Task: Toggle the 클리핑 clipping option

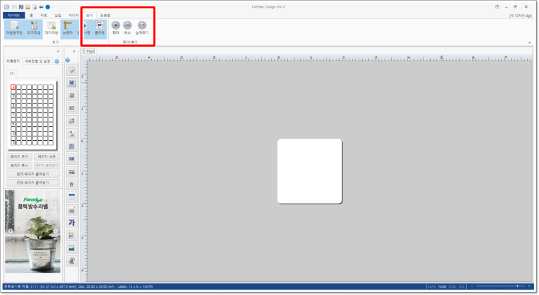Action: pos(100,28)
